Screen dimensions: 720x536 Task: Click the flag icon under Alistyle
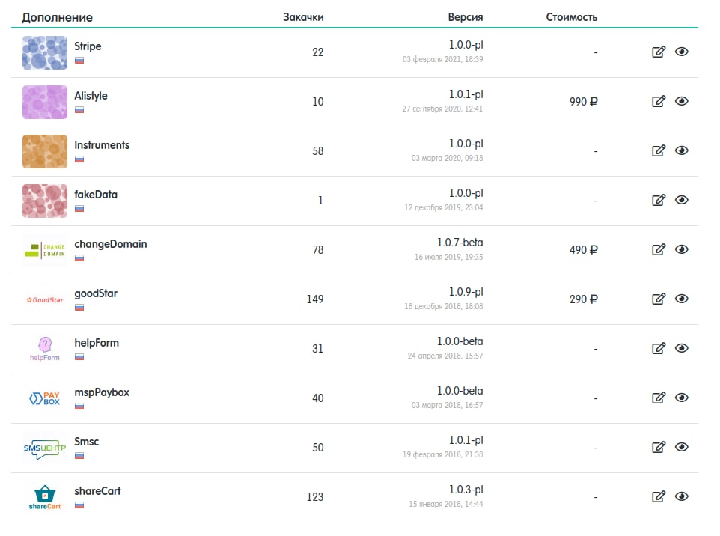pyautogui.click(x=79, y=110)
